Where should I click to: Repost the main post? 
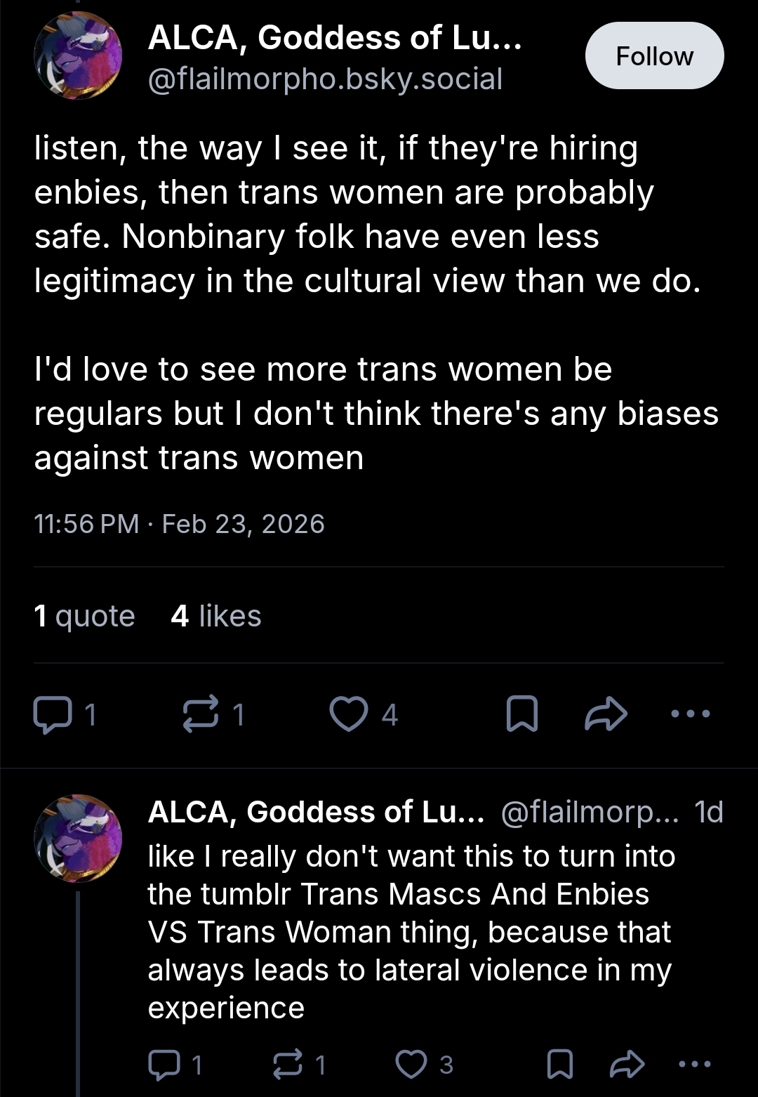tap(201, 714)
